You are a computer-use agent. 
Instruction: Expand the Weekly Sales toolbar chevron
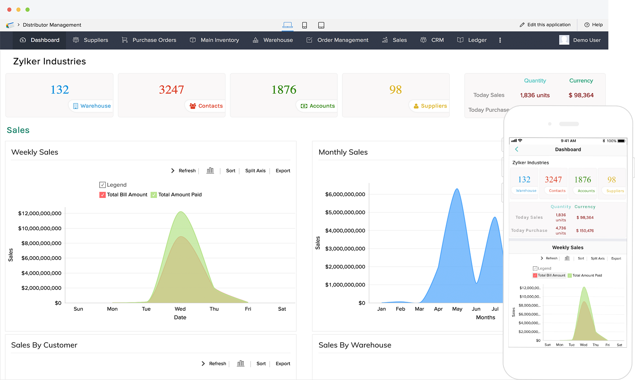coord(173,171)
